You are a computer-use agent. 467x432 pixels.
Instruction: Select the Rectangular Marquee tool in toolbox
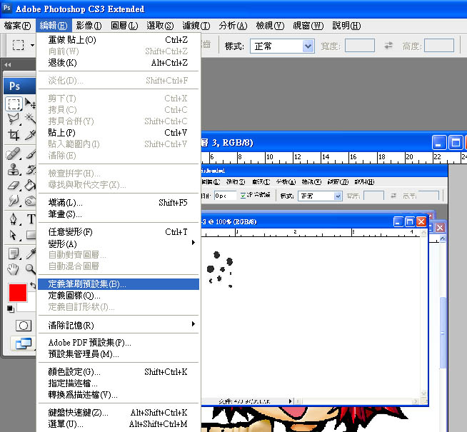pos(14,104)
